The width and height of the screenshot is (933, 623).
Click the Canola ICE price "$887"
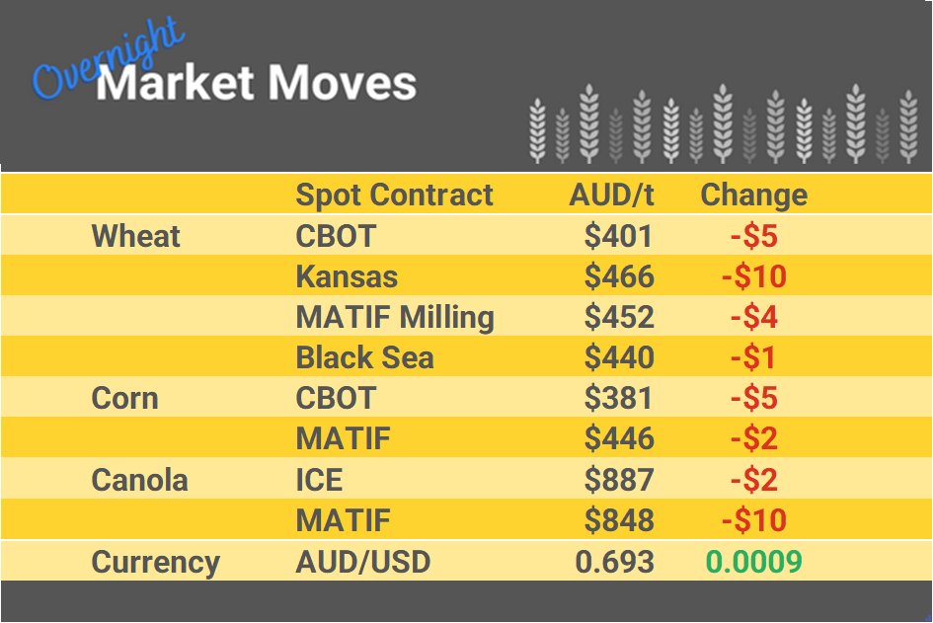(619, 480)
